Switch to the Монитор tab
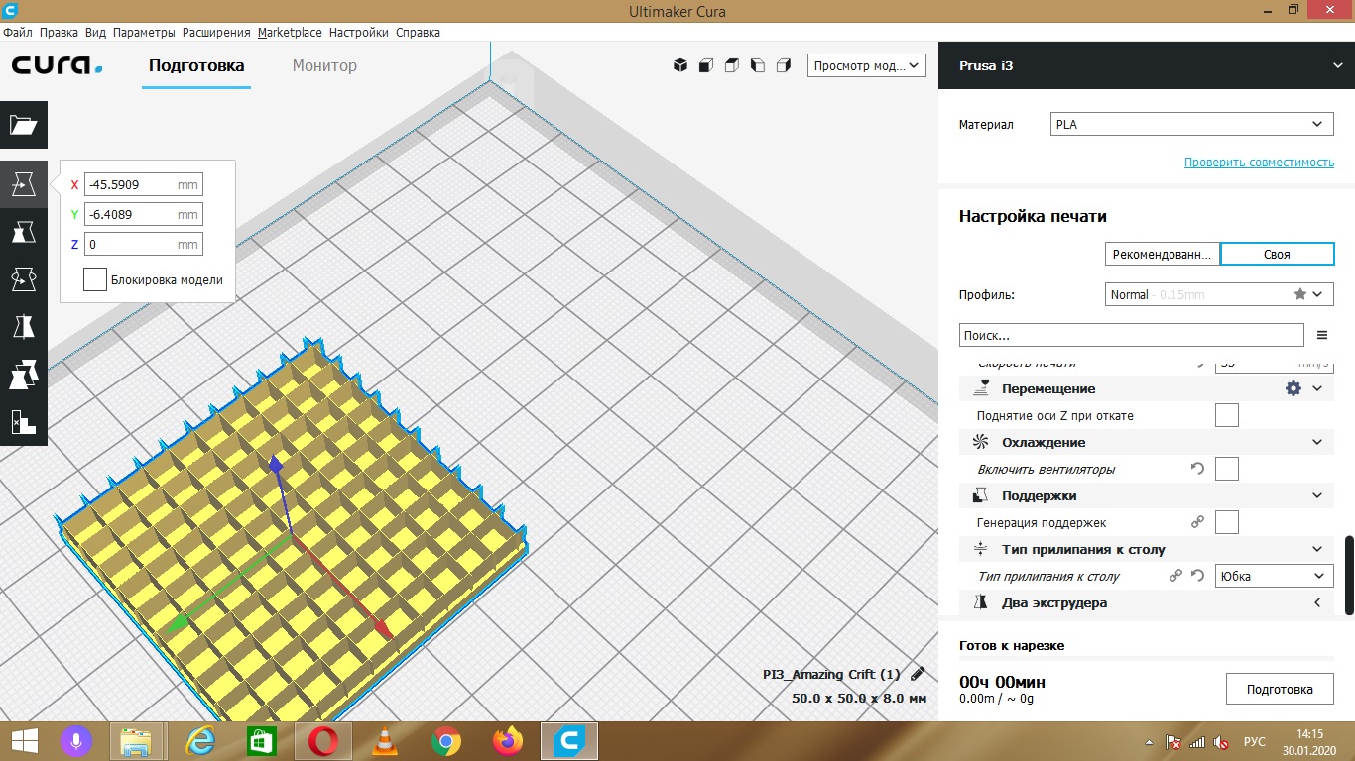 coord(324,66)
